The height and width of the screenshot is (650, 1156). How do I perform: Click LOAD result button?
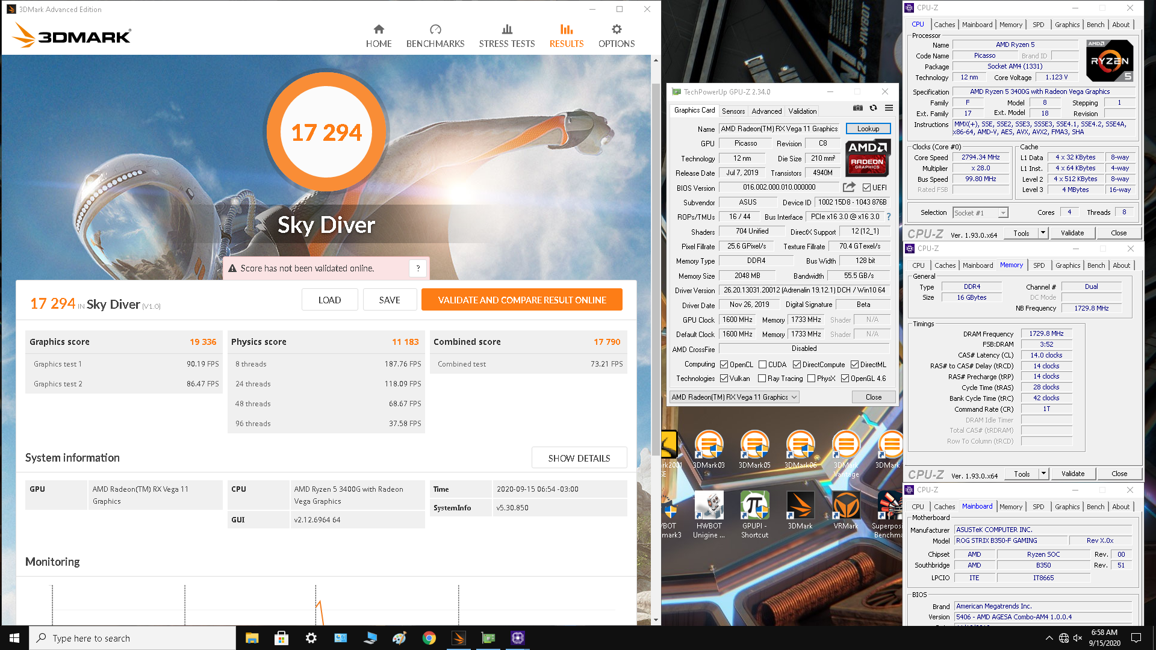(329, 300)
